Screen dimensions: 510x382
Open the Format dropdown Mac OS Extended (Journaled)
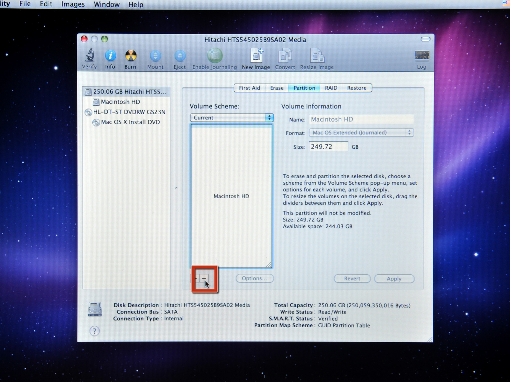point(361,133)
